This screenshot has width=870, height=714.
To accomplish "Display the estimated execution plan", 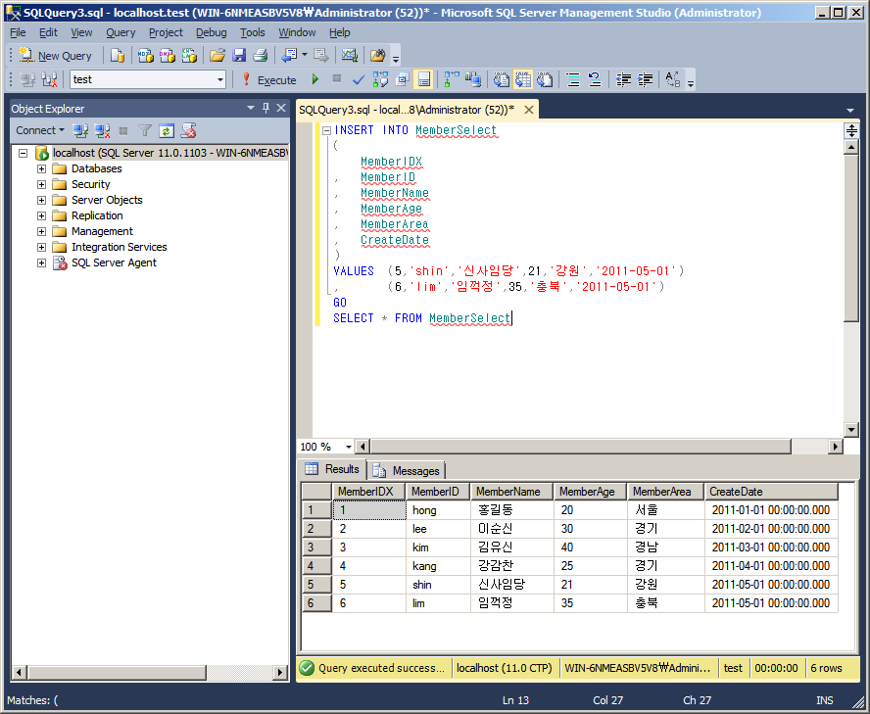I will coord(380,80).
